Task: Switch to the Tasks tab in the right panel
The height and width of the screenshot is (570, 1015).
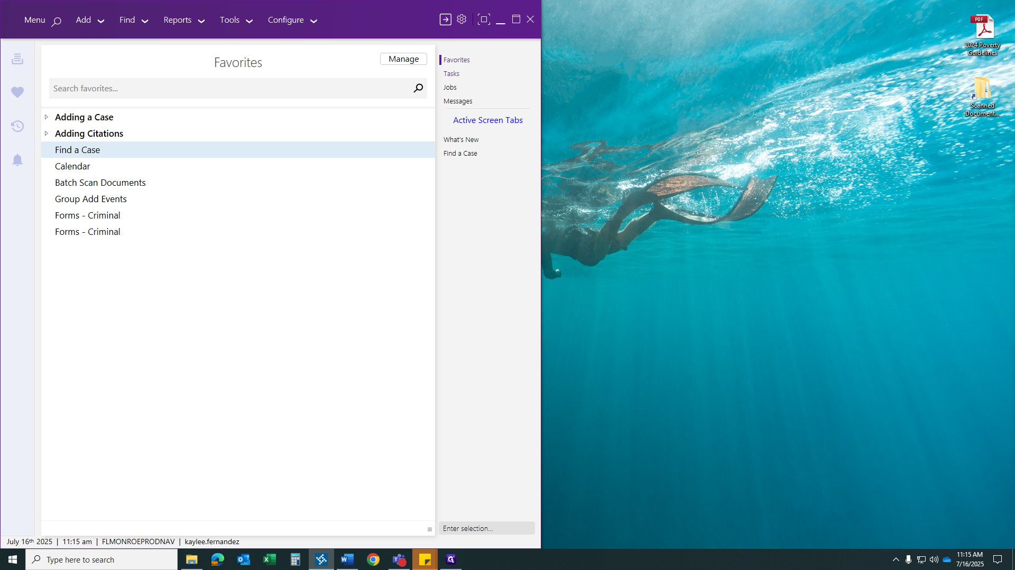Action: pos(451,73)
